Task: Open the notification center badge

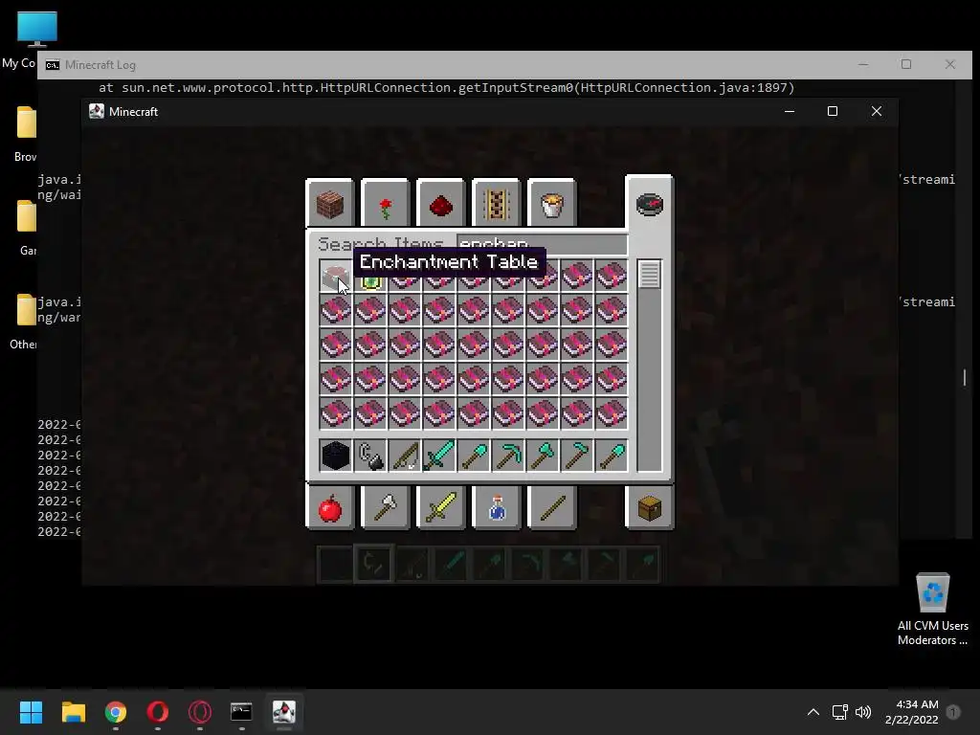Action: (x=953, y=712)
